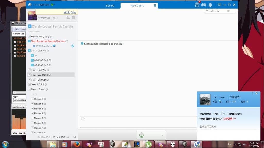
Task: Click the emoticon icon in message box
Action: pos(83,119)
